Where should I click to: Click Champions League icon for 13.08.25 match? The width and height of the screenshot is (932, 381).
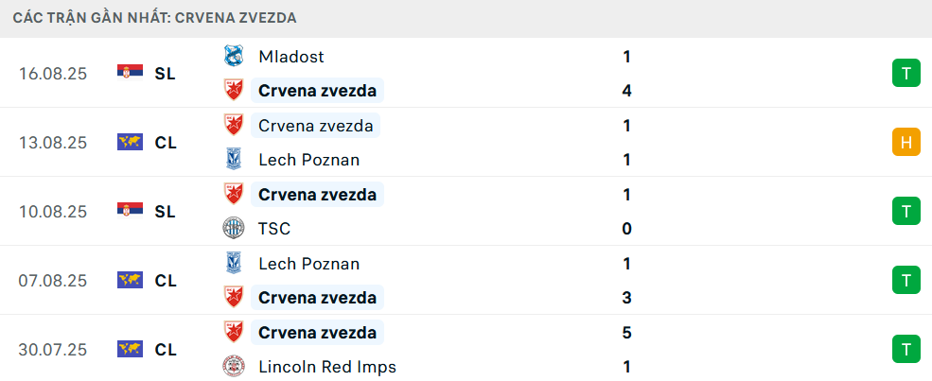pos(130,142)
